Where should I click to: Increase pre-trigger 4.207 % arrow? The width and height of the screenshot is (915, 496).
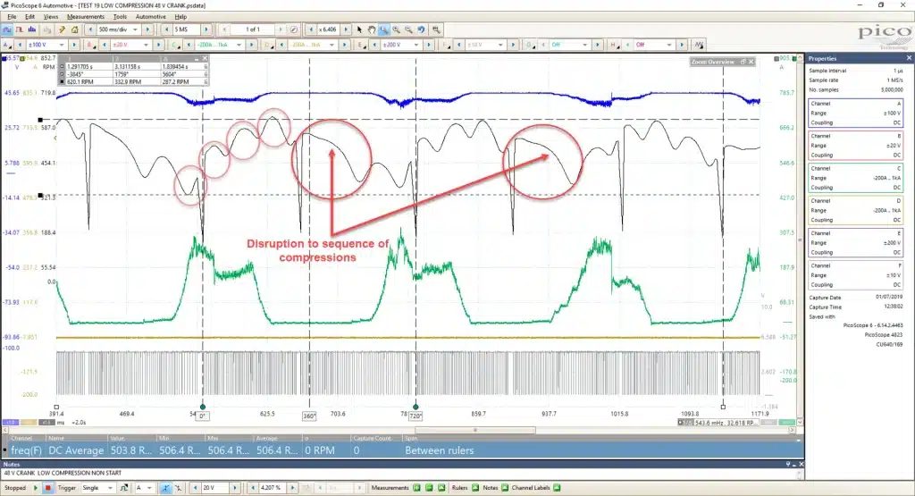click(x=292, y=488)
